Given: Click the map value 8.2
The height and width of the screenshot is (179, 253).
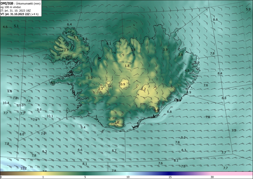Looking at the screenshot, I should pyautogui.click(x=183, y=138).
